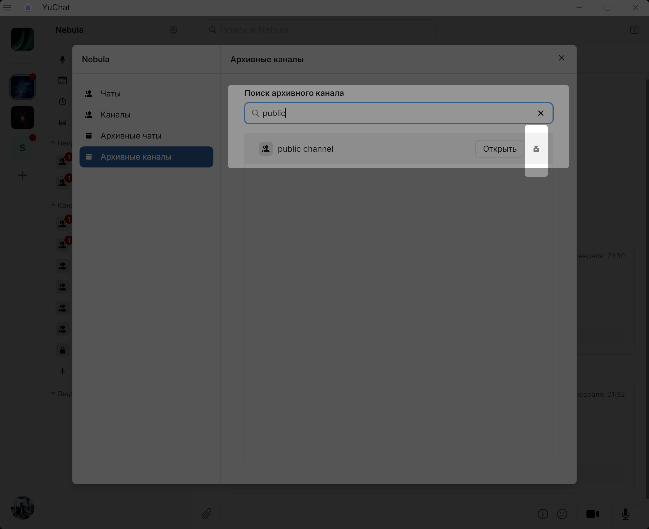Select the green aurora workspace thumbnail
This screenshot has height=529, width=649.
pyautogui.click(x=23, y=39)
